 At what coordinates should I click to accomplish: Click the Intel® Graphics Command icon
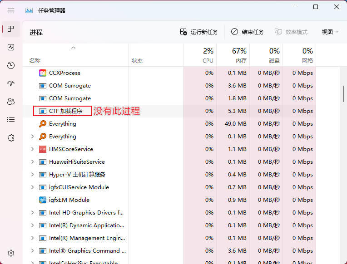[x=43, y=251]
